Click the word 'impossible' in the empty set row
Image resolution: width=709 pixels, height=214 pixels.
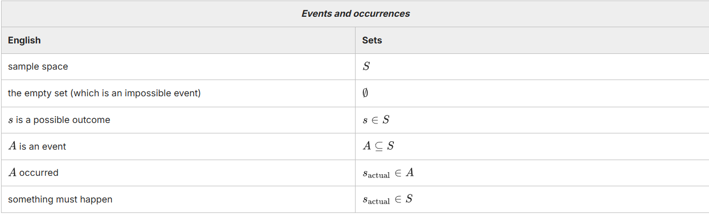click(148, 93)
